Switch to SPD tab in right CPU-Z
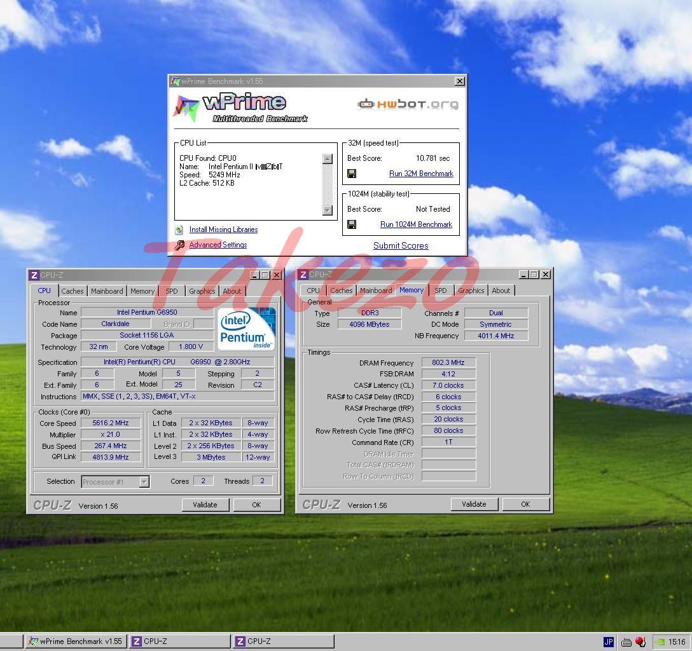Viewport: 692px width, 651px height. tap(440, 290)
